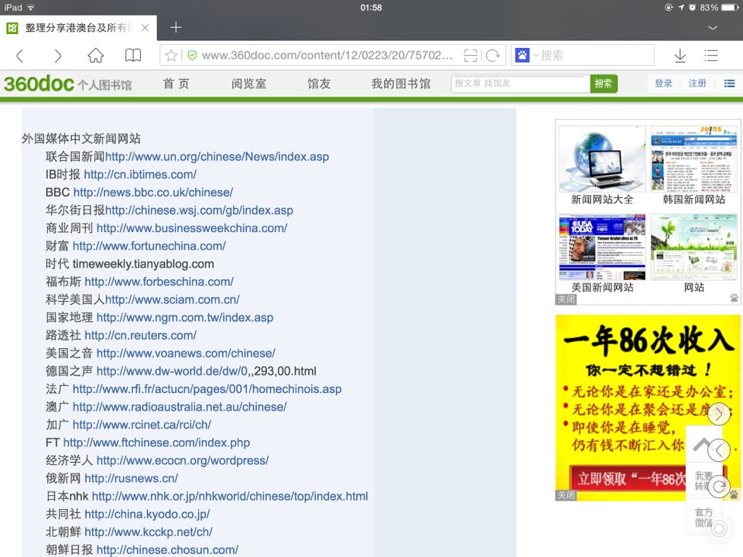Screen dimensions: 743x557
Task: Open the bookmarks book icon
Action: pos(133,56)
